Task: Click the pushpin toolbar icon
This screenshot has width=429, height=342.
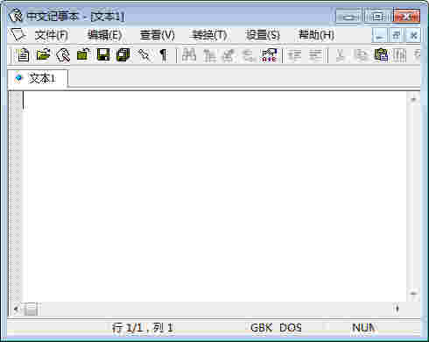Action: 144,55
